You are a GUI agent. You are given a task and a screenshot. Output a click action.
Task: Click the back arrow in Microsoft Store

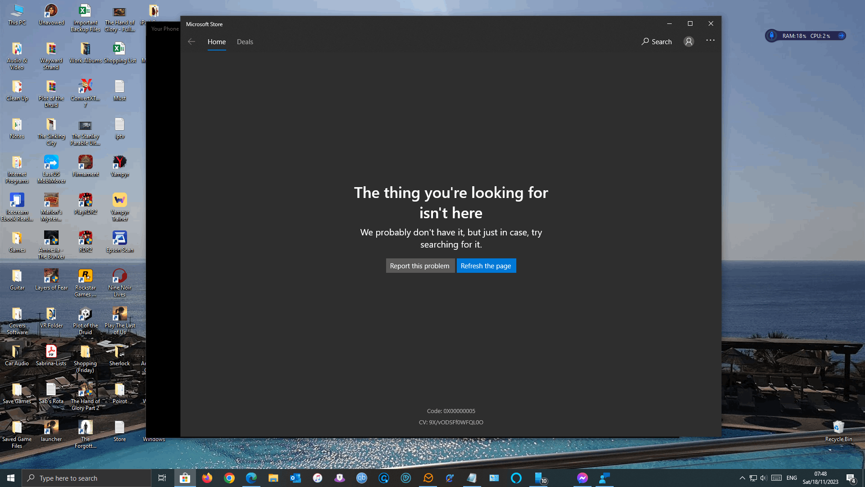click(x=191, y=41)
